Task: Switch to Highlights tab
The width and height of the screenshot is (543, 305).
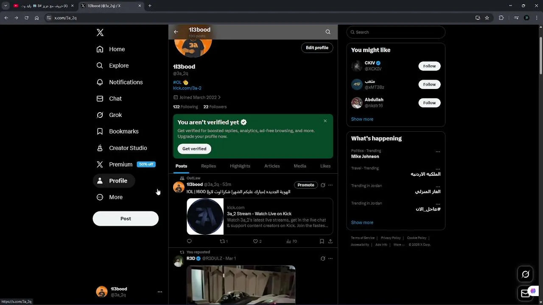Action: 240,166
